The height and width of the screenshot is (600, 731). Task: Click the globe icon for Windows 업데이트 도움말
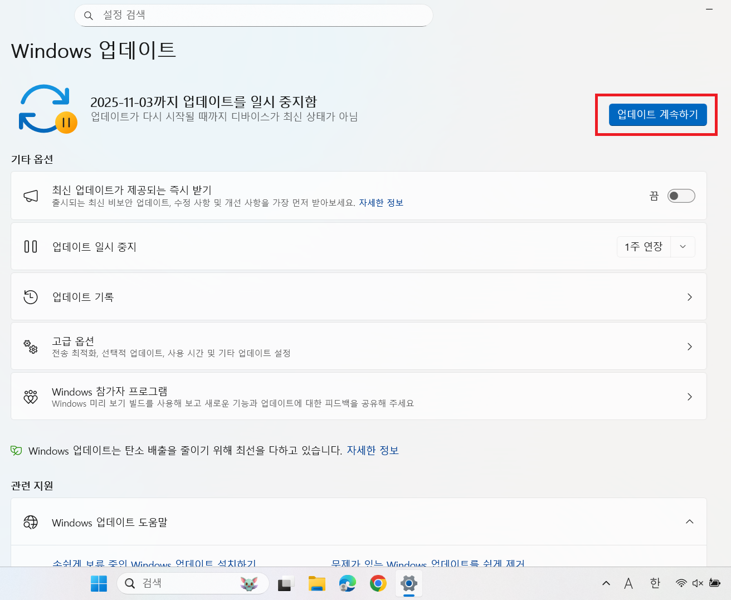coord(31,522)
